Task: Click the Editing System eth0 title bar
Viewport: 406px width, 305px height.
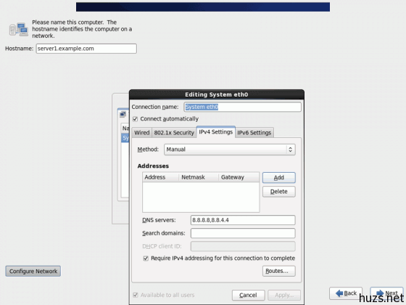Action: 217,94
